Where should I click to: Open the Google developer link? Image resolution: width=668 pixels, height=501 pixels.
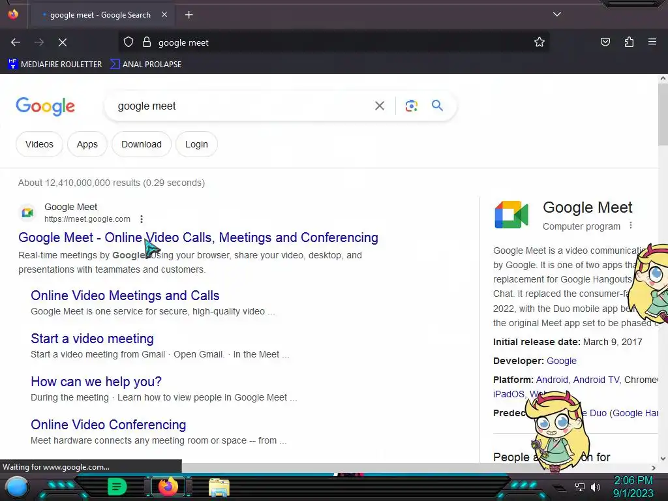562,361
